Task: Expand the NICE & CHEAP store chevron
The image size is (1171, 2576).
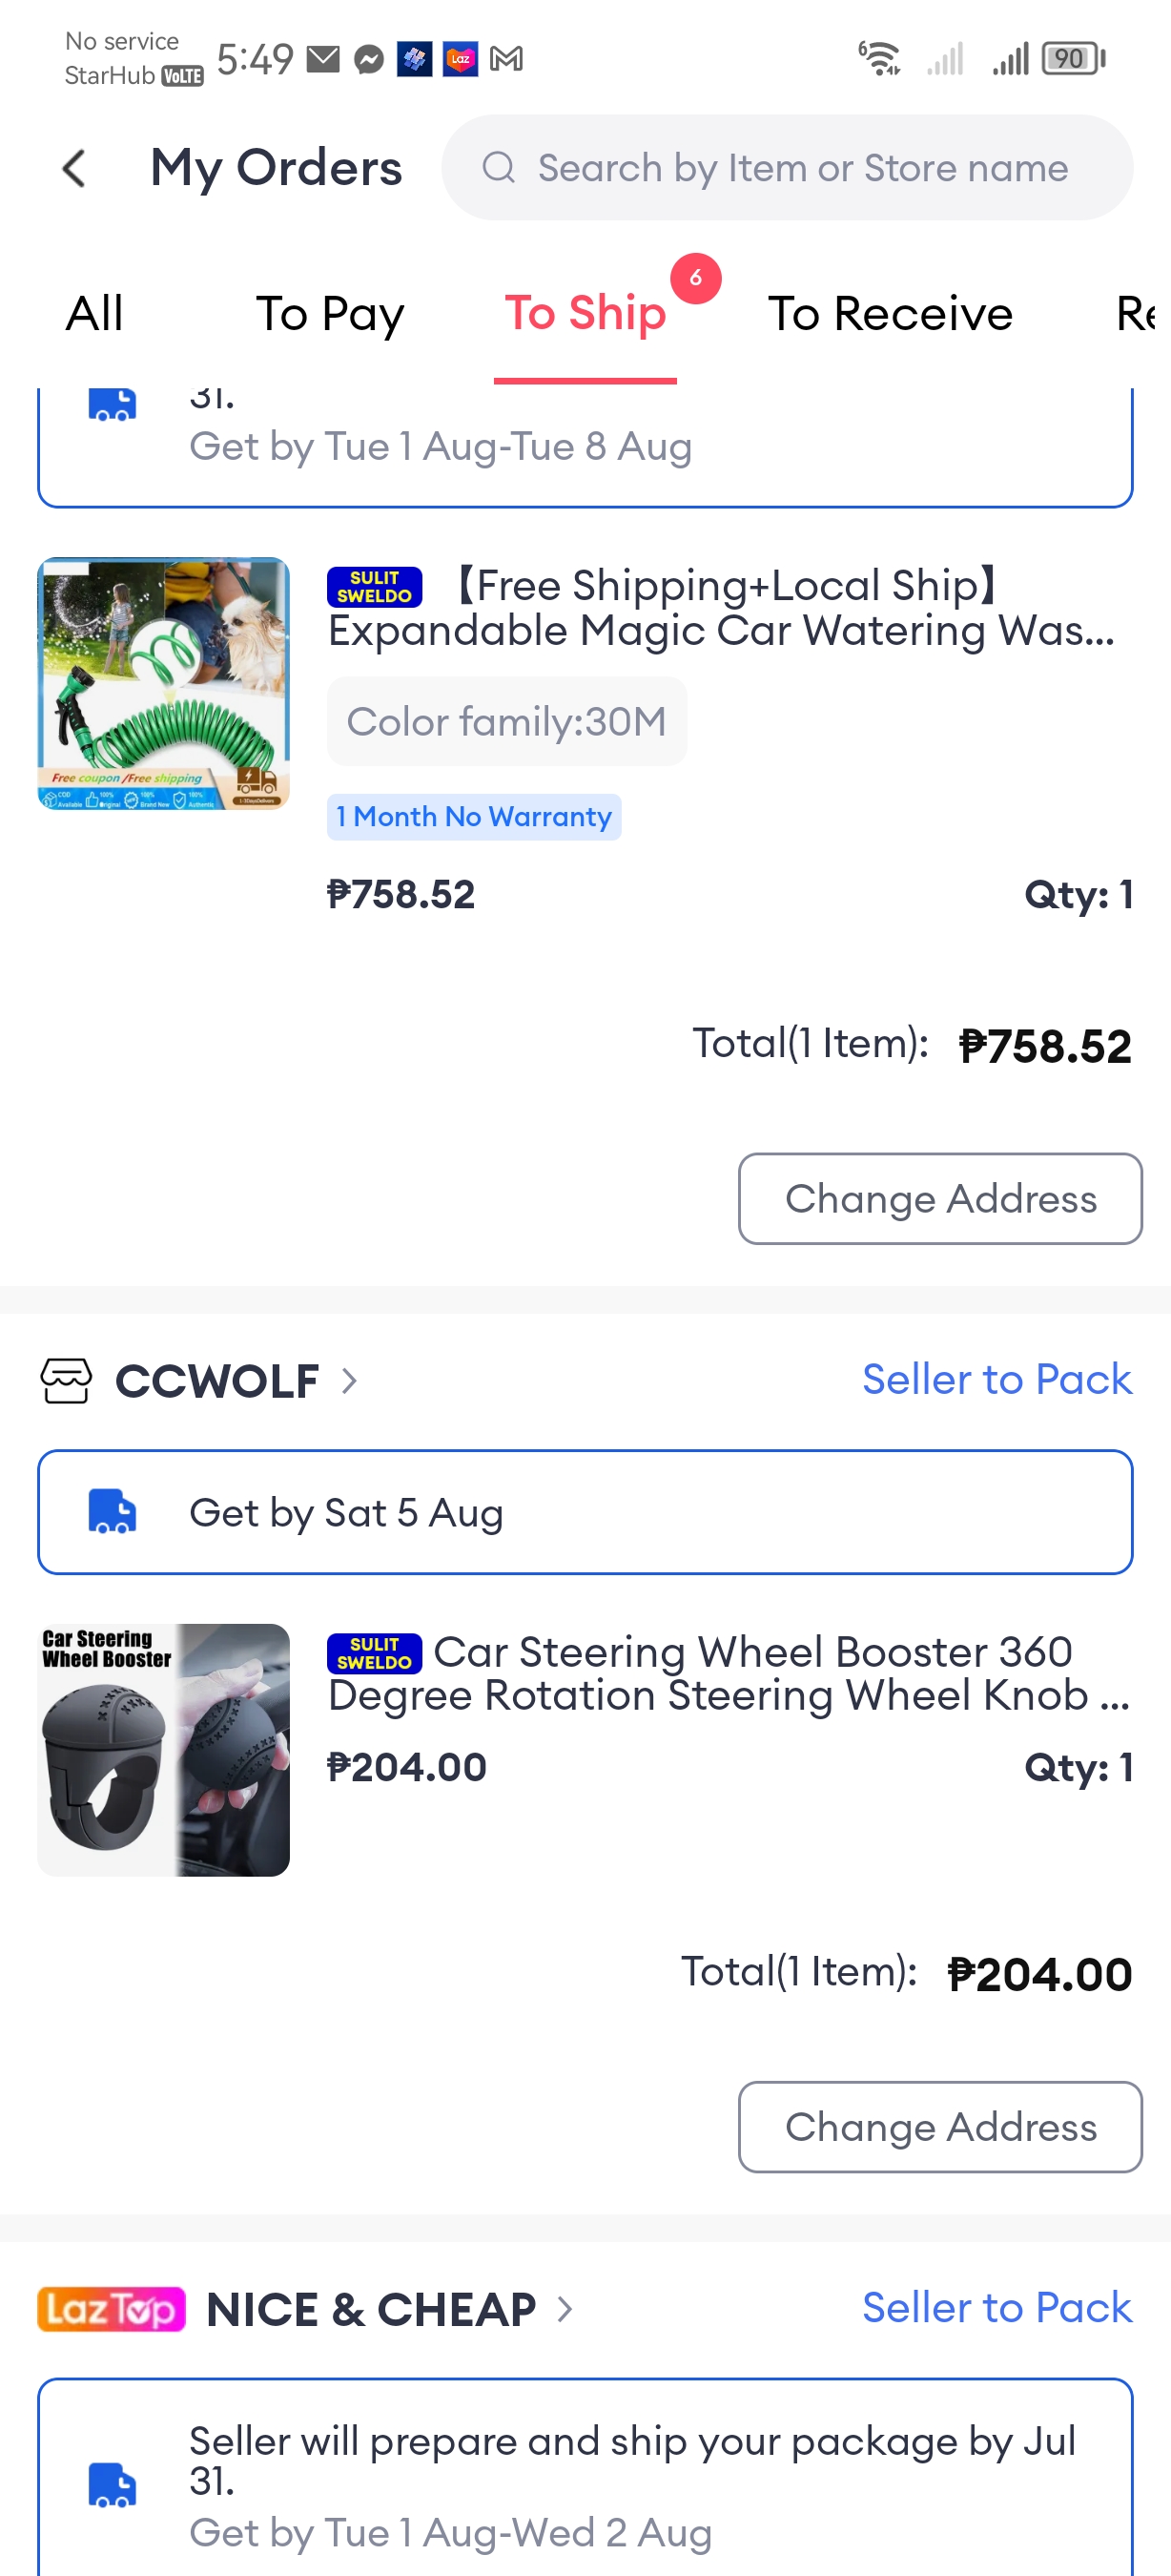Action: (565, 2308)
